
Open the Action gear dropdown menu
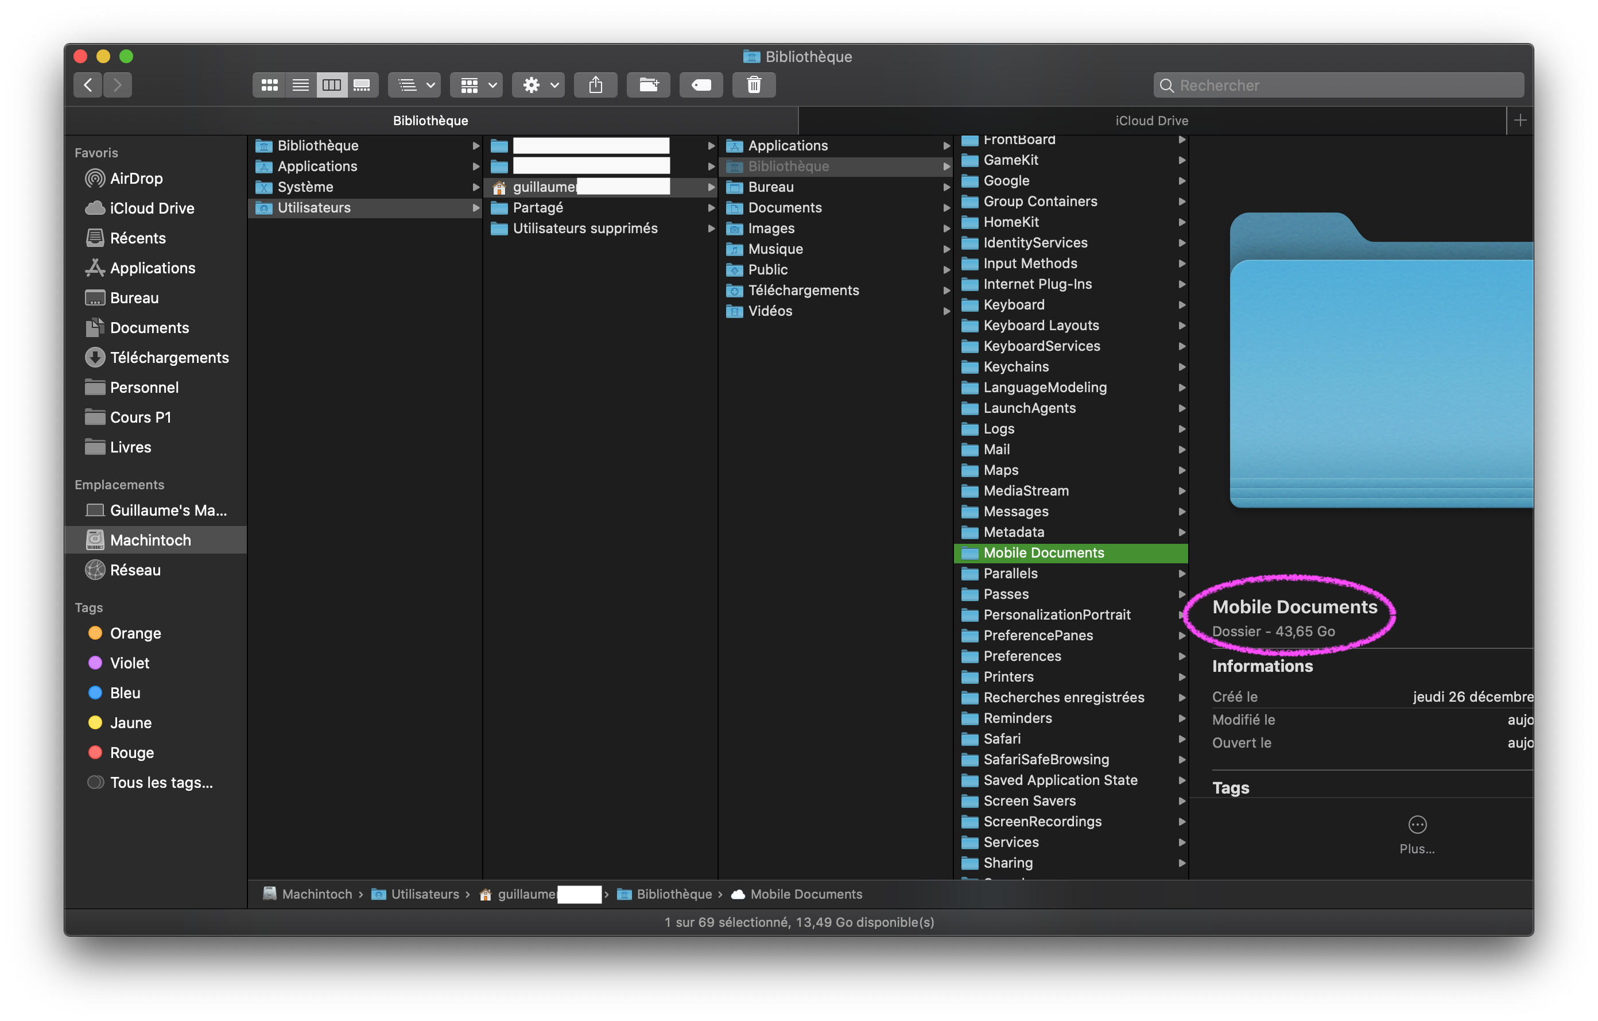pyautogui.click(x=539, y=85)
